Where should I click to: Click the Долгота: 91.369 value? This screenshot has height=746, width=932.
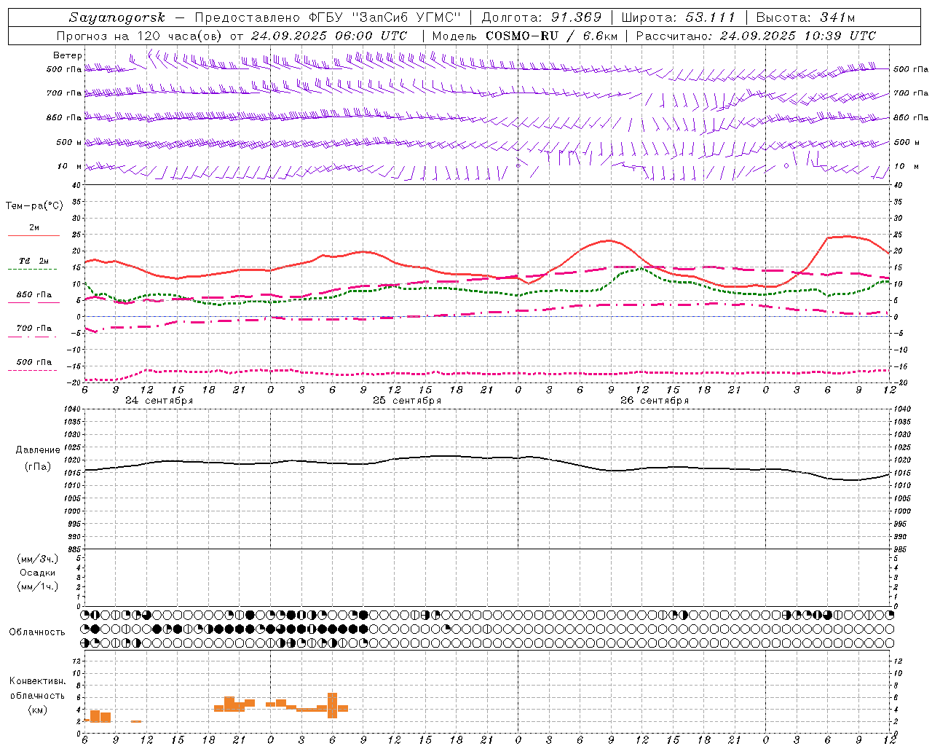[542, 17]
